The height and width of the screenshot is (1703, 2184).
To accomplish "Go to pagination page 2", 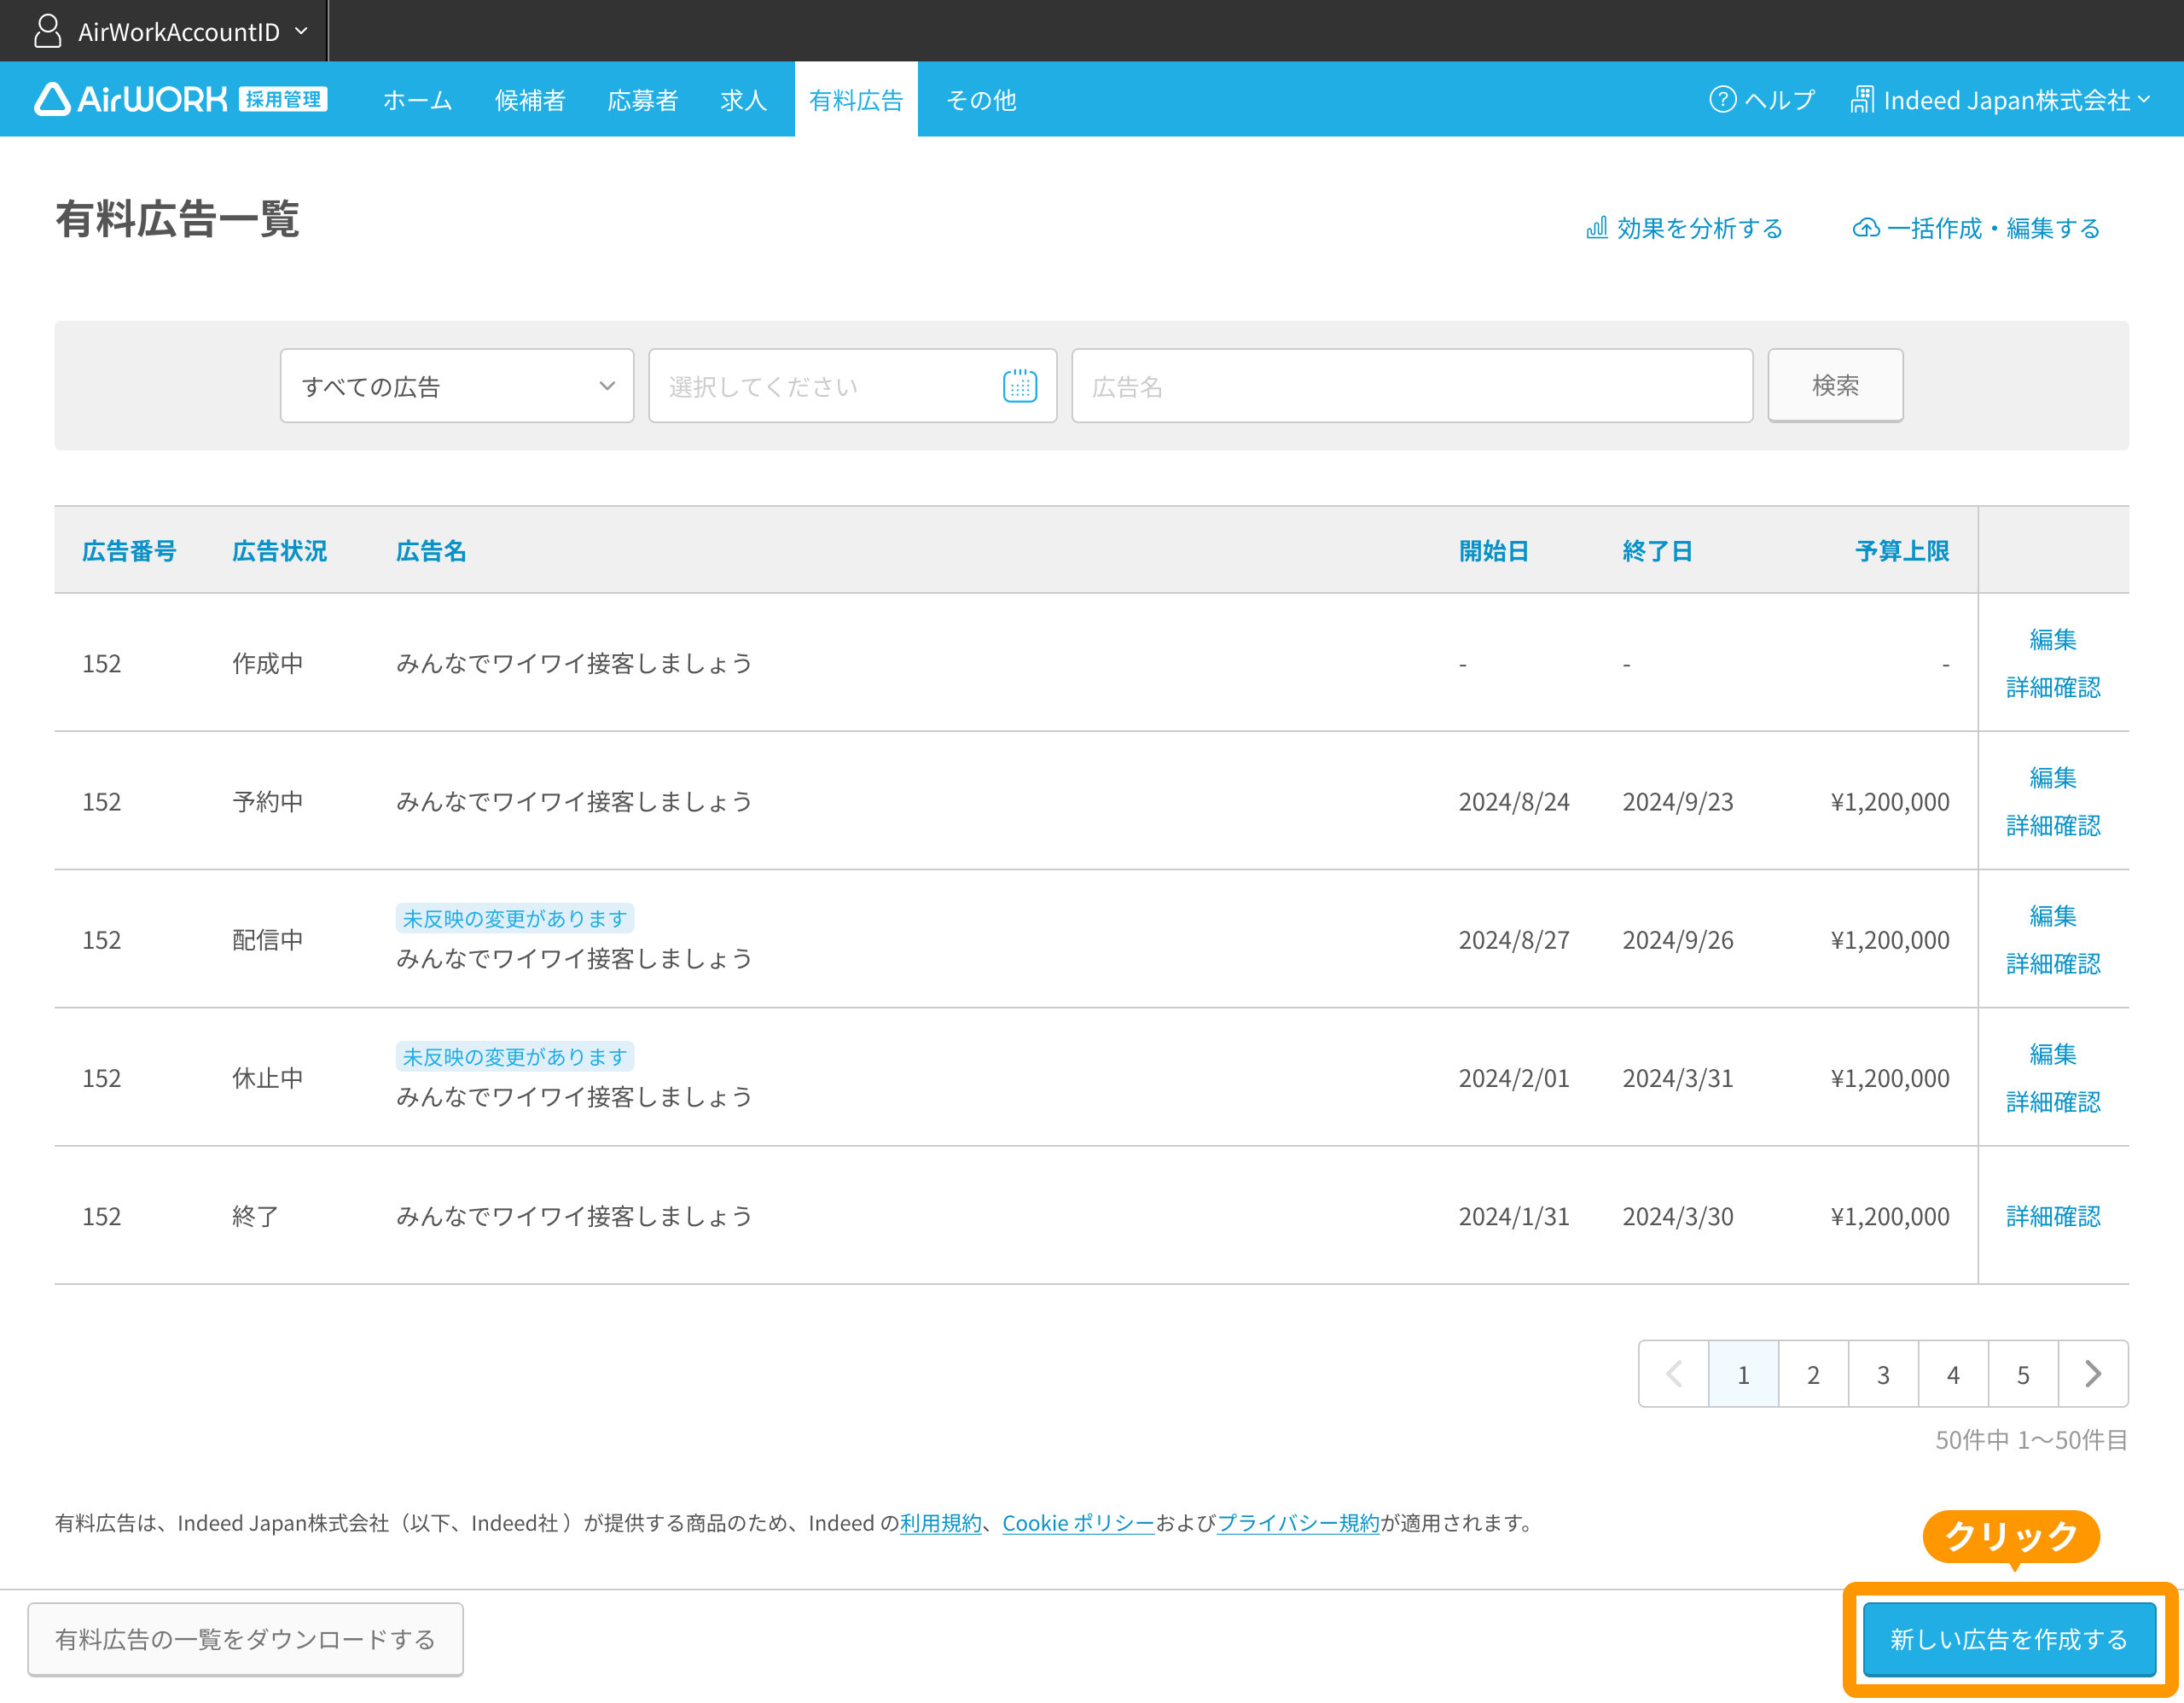I will click(1813, 1374).
